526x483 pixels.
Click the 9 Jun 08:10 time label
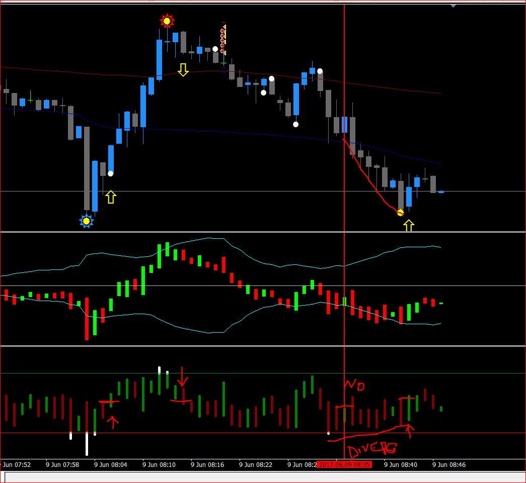[x=159, y=464]
